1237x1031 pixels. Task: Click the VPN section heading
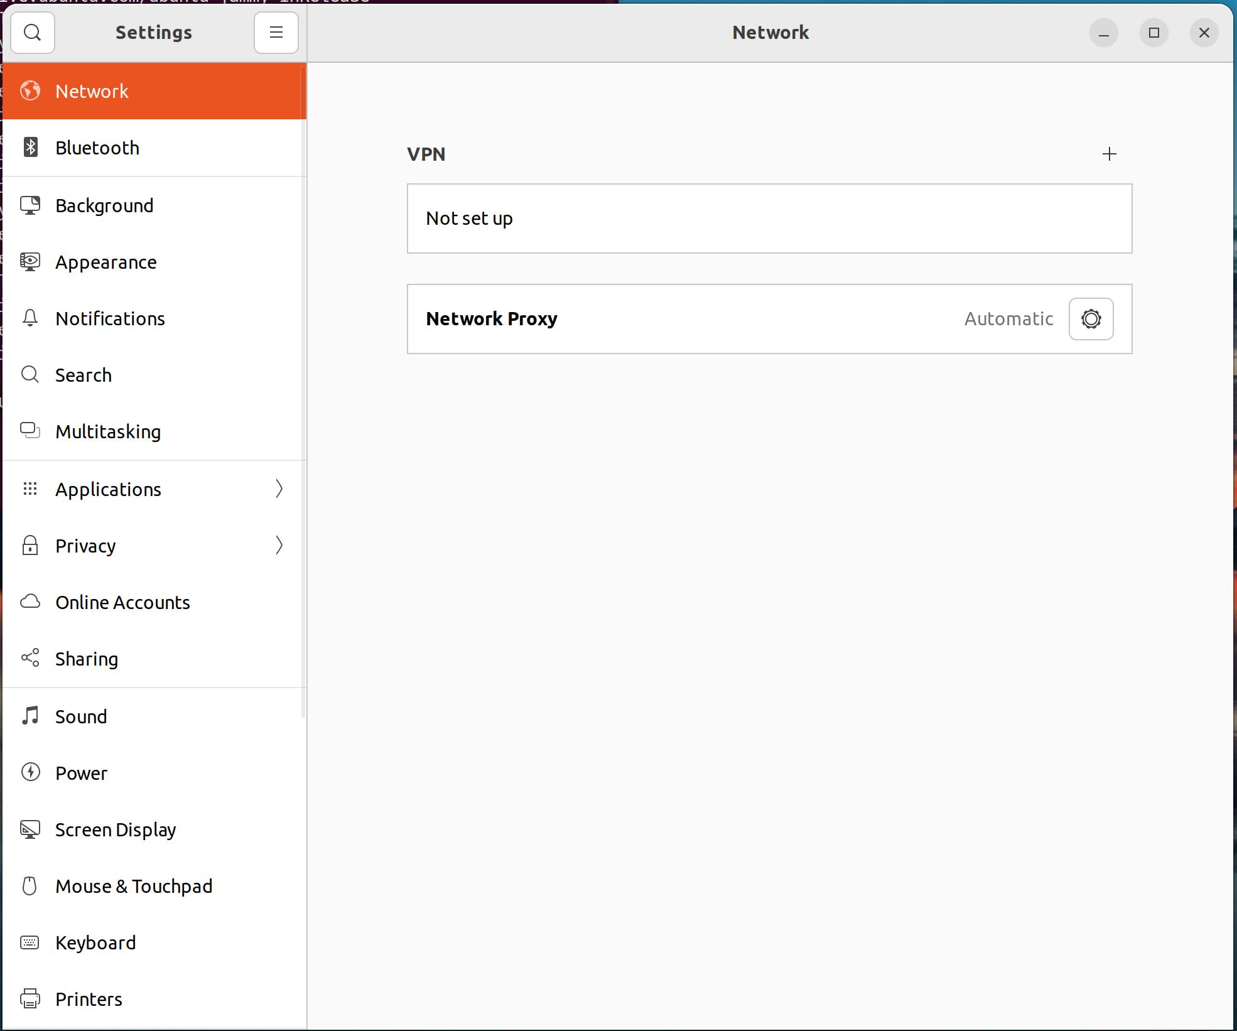426,154
